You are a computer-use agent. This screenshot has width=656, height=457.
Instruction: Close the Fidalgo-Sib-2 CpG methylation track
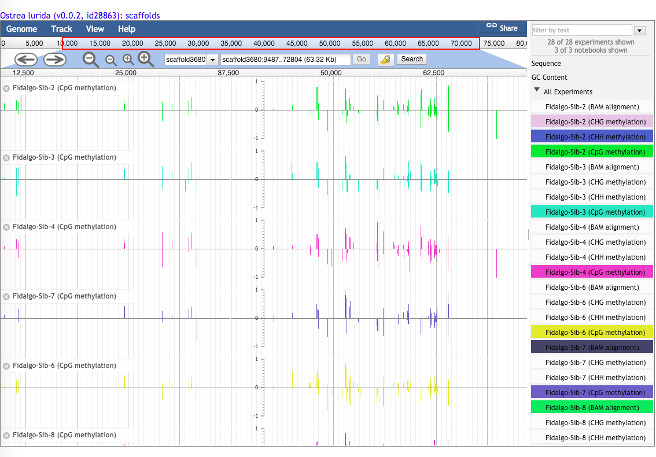[x=6, y=89]
